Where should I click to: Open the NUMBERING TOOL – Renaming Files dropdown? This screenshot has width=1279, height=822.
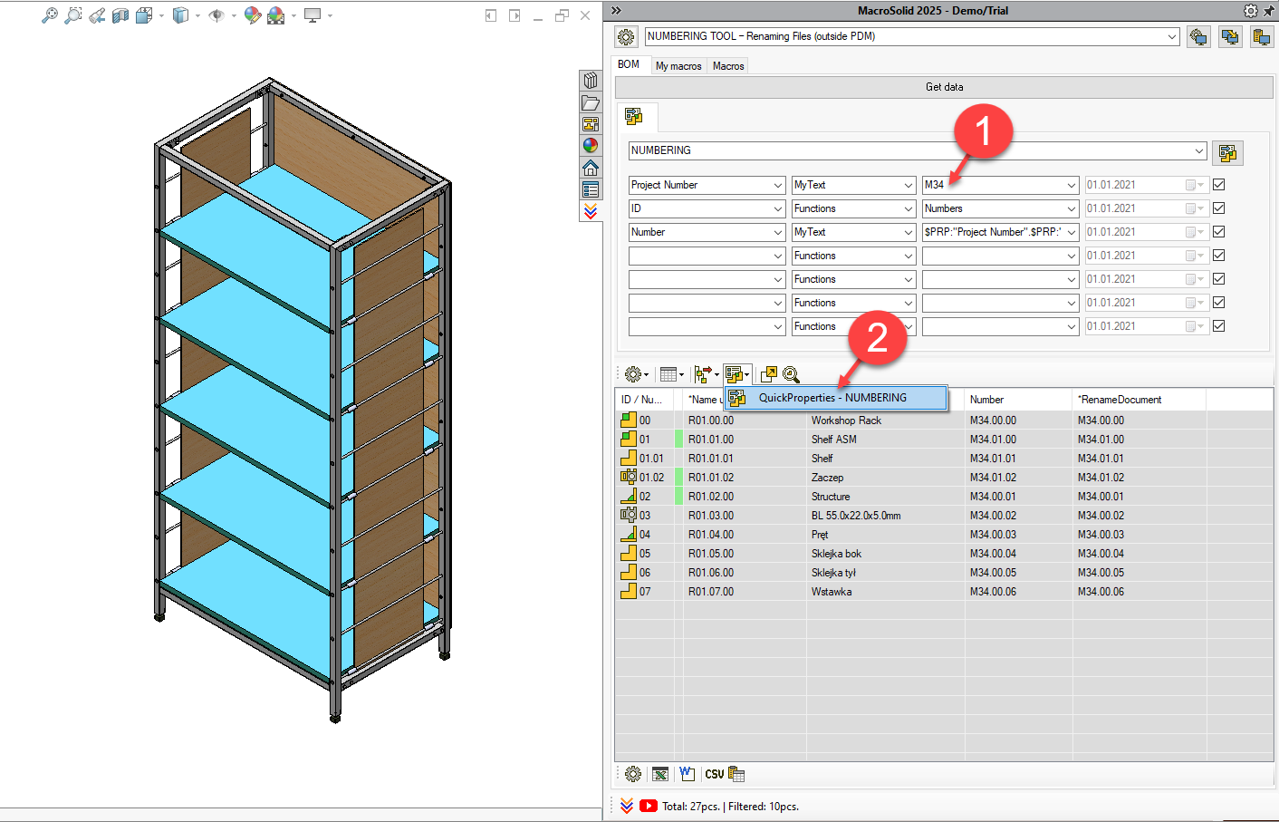pyautogui.click(x=912, y=37)
